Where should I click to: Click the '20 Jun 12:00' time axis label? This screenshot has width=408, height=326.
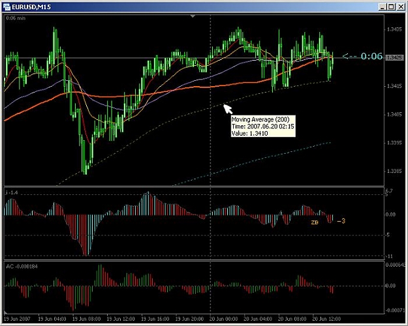tap(326, 319)
